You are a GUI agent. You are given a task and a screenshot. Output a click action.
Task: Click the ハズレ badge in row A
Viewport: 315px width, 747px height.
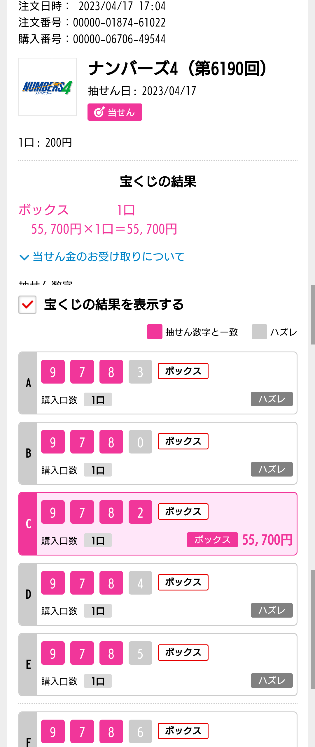[x=272, y=399]
